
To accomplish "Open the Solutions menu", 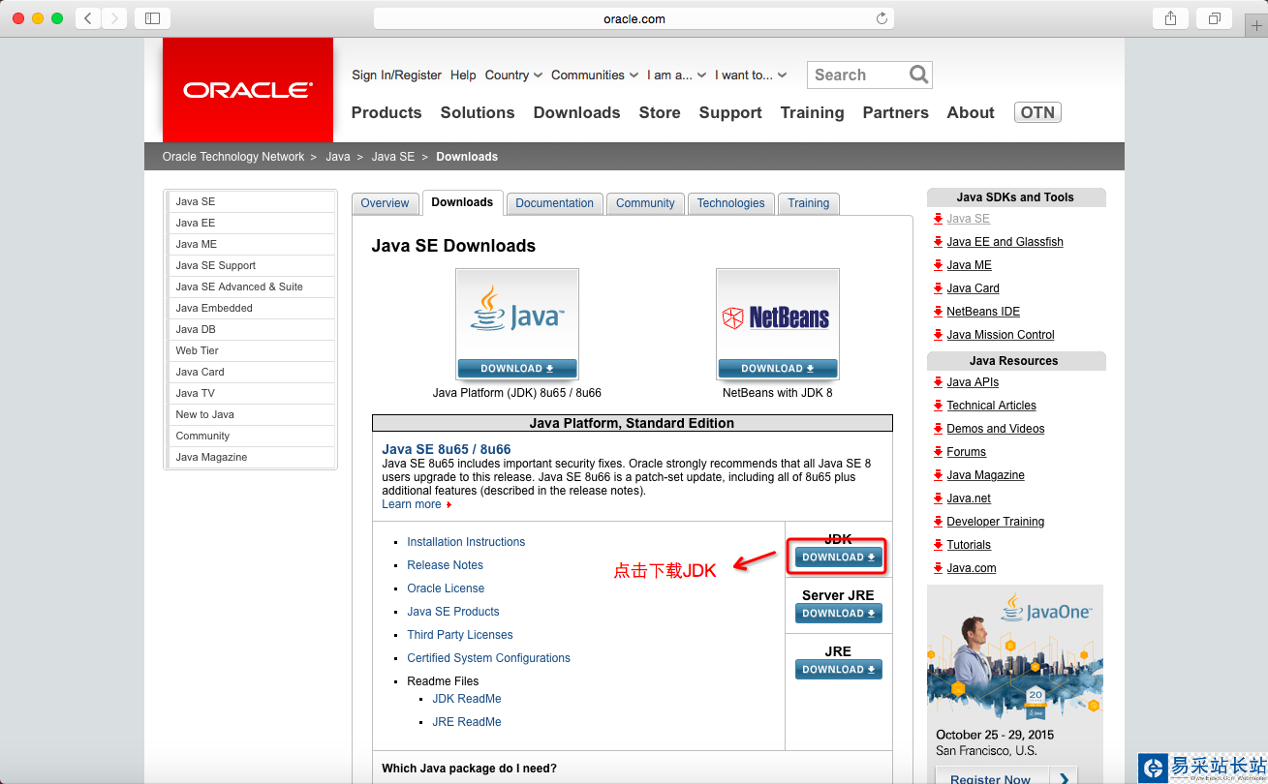I will pos(478,112).
